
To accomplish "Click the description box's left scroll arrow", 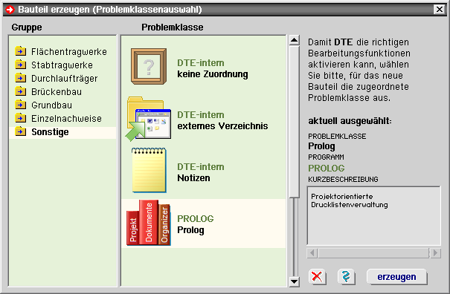I will click(312, 253).
